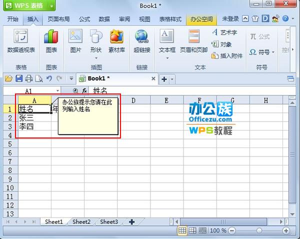
Task: Toggle reading layout view in status bar
Action: (202, 230)
